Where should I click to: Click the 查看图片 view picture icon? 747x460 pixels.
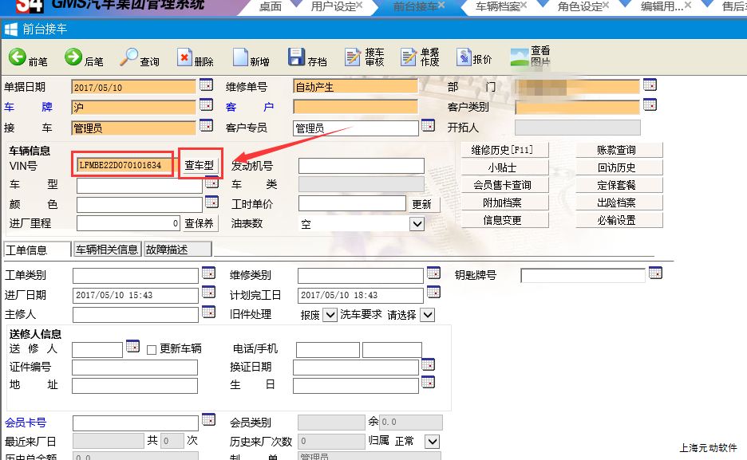point(520,57)
